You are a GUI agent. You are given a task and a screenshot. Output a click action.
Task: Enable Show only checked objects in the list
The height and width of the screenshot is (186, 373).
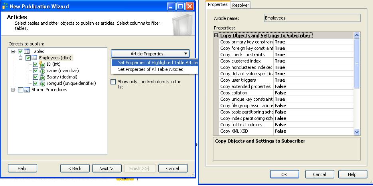click(113, 82)
